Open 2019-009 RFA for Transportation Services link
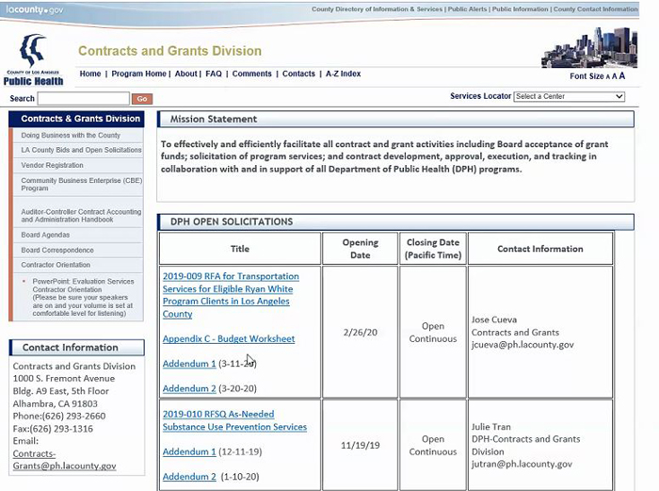Viewport: 659px width, 491px height. click(x=231, y=295)
